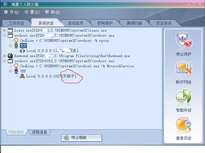Open 智能升级 globe update icon
The height and width of the screenshot is (153, 205).
[184, 96]
